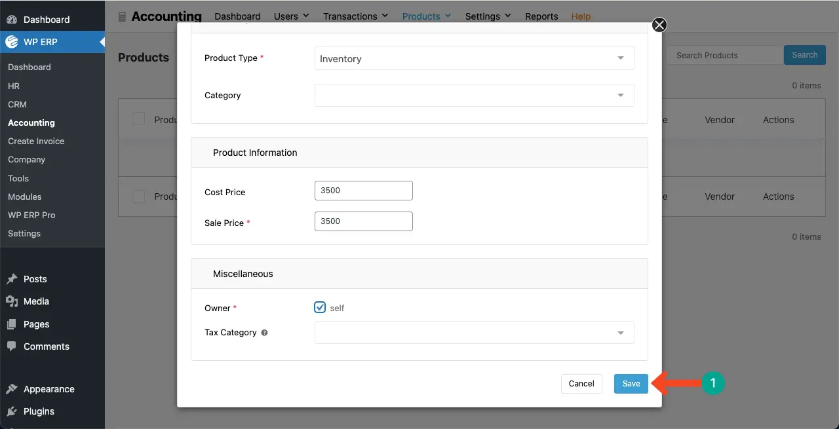Click the Products page heading
The height and width of the screenshot is (429, 839).
coord(144,58)
